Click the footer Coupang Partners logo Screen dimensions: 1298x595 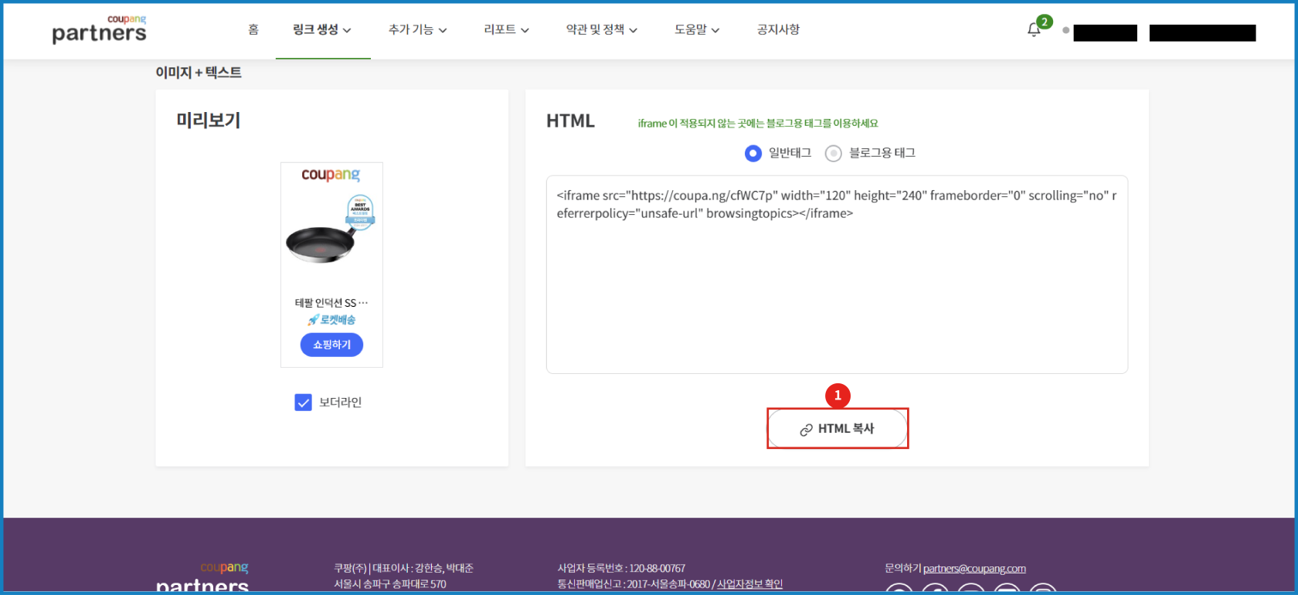pyautogui.click(x=202, y=578)
